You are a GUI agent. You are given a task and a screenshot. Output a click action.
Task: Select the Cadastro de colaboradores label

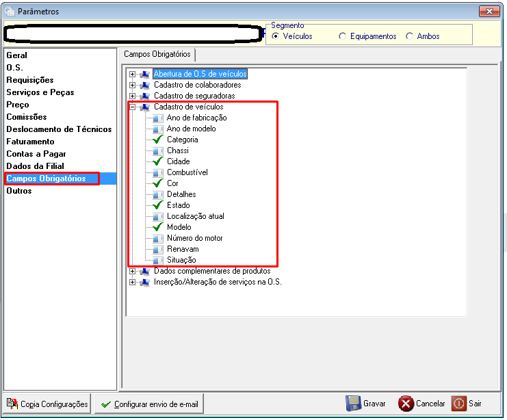[x=198, y=85]
